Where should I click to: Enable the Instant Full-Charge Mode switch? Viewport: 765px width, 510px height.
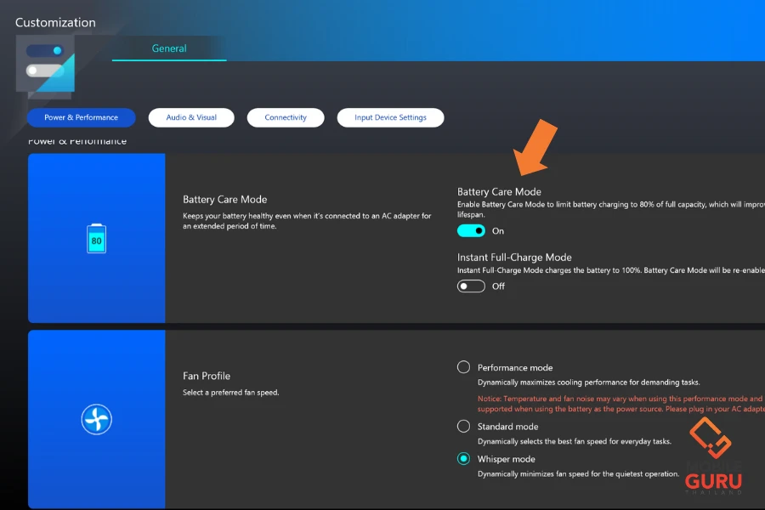(471, 286)
